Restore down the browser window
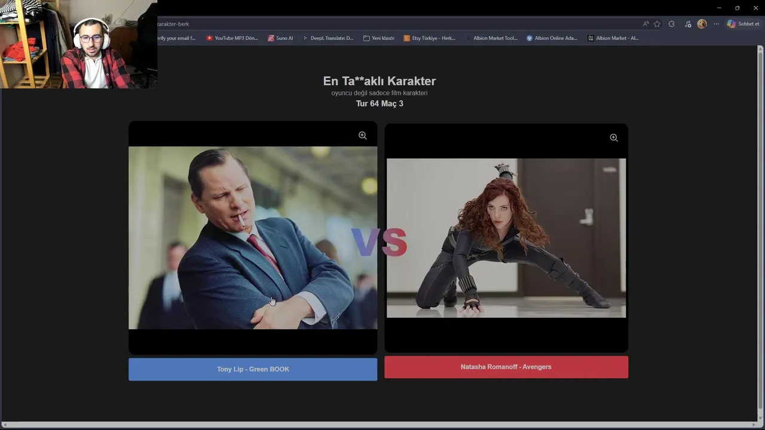 click(x=737, y=8)
